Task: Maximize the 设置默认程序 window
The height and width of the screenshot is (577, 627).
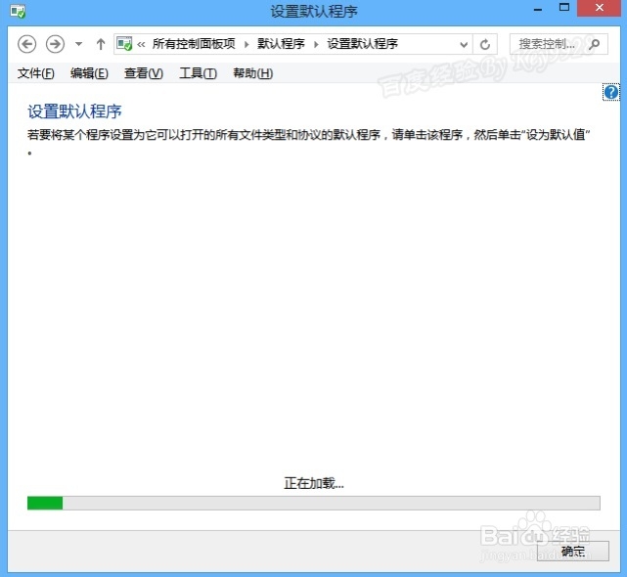Action: click(x=564, y=8)
